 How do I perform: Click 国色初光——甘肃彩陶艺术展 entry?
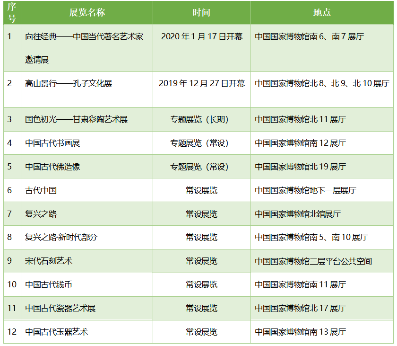tap(76, 119)
